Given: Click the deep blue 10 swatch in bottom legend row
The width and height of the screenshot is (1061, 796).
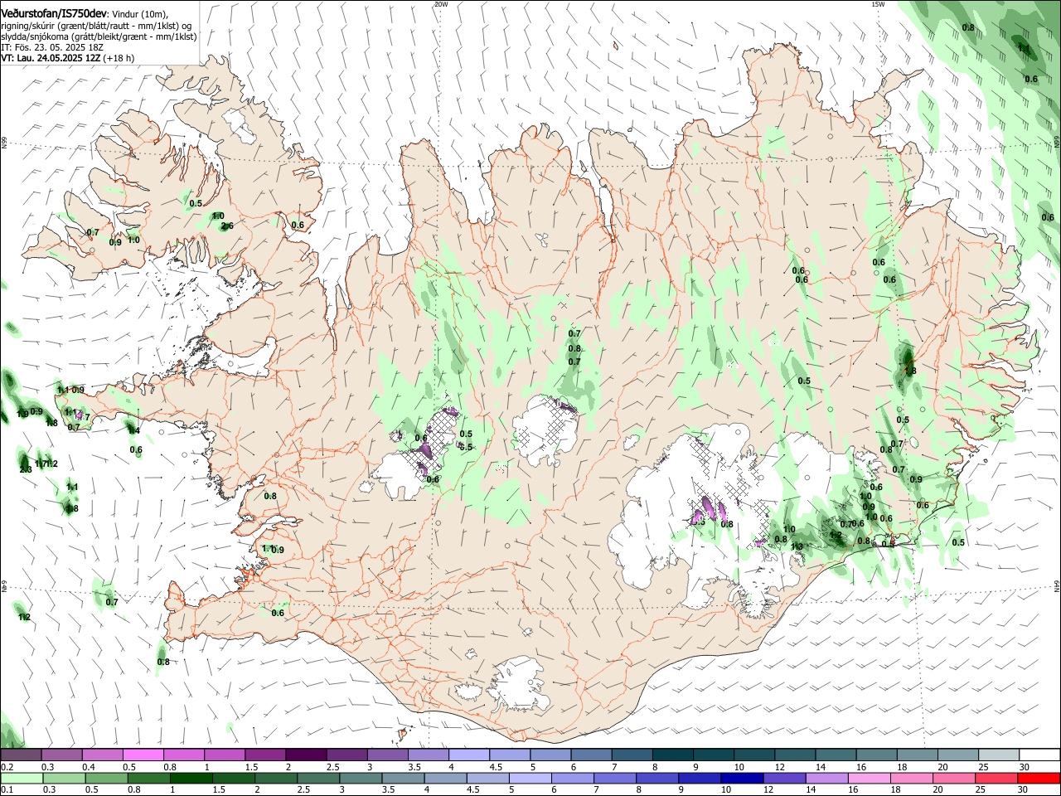Looking at the screenshot, I should [741, 779].
